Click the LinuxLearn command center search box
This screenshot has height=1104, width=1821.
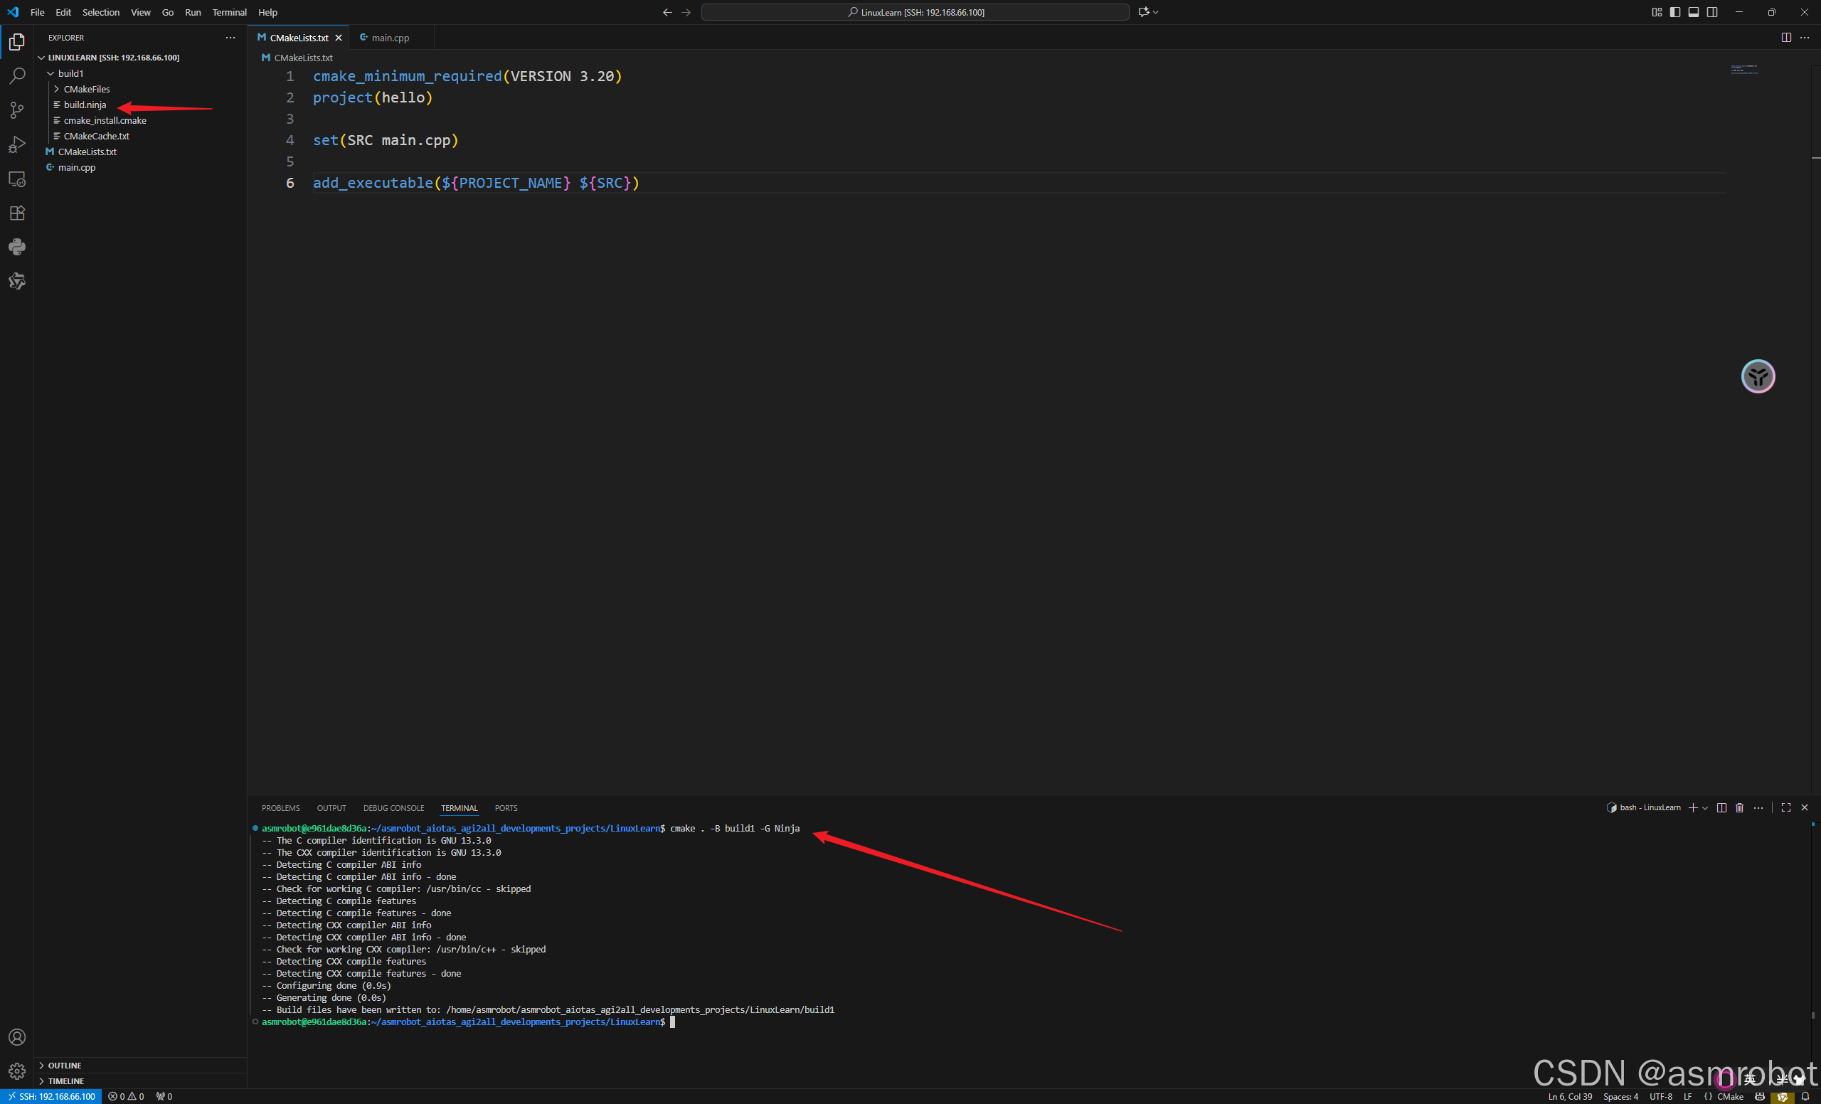click(x=914, y=12)
